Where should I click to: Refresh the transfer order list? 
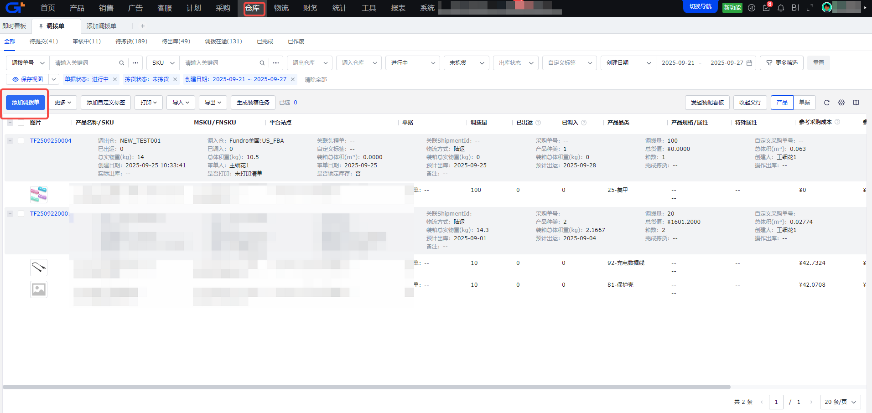point(827,103)
